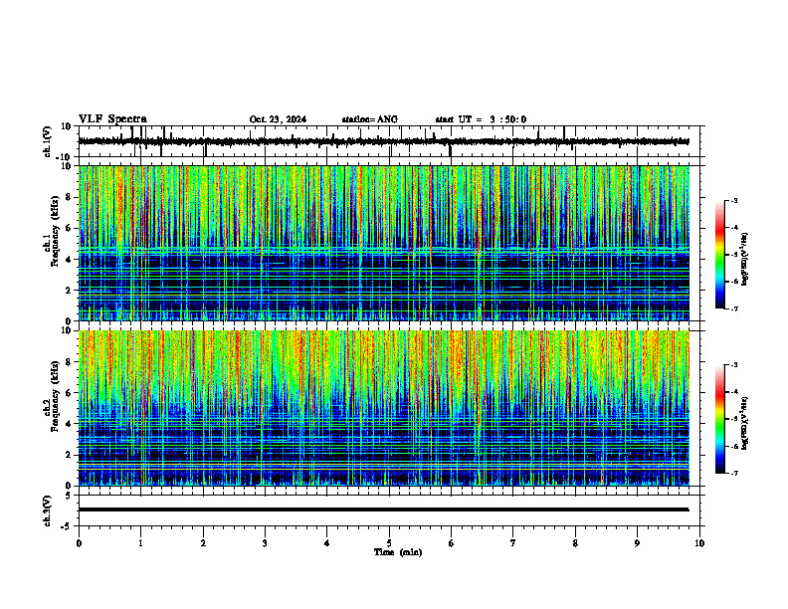The height and width of the screenshot is (609, 788).
Task: Click time axis tick label "7"
Action: click(x=513, y=543)
